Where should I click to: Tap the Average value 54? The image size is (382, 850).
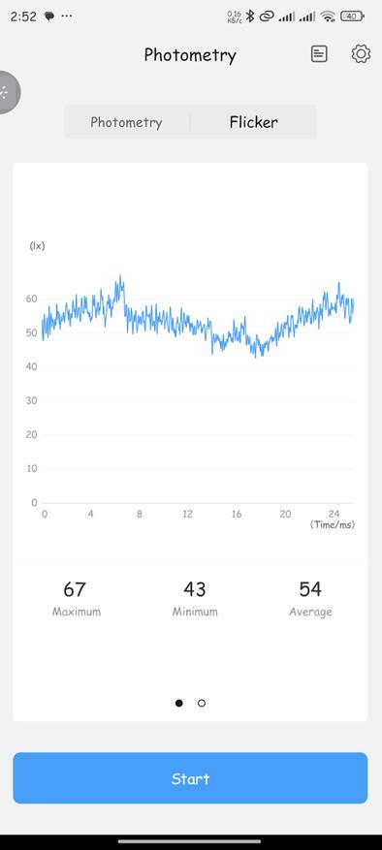[x=310, y=588]
